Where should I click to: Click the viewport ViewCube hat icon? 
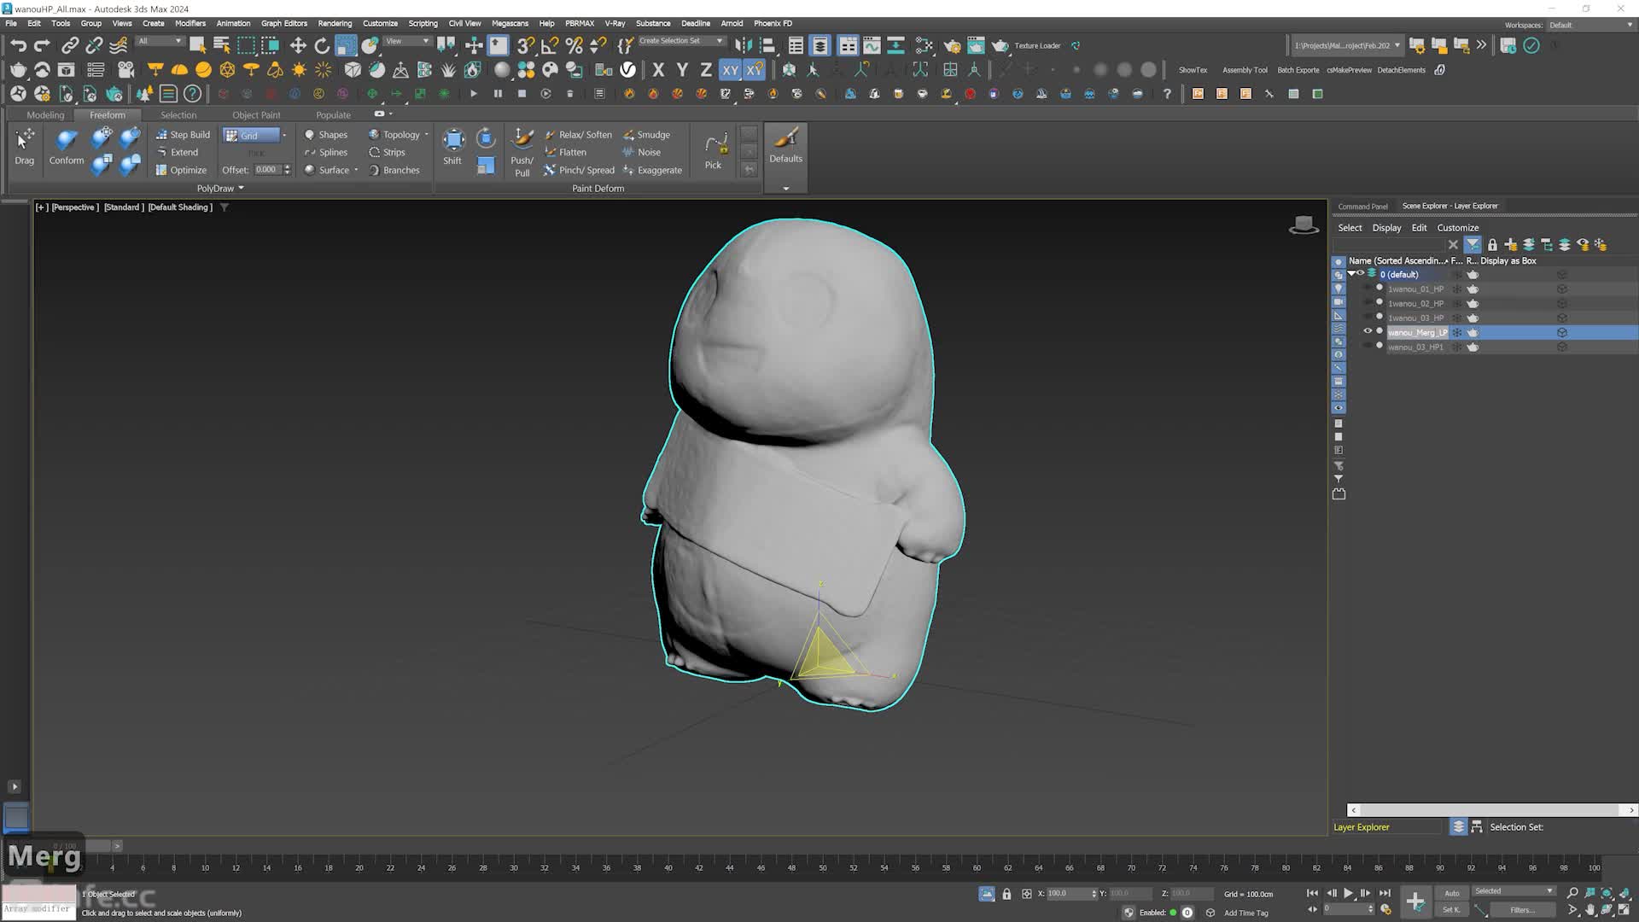[1304, 225]
